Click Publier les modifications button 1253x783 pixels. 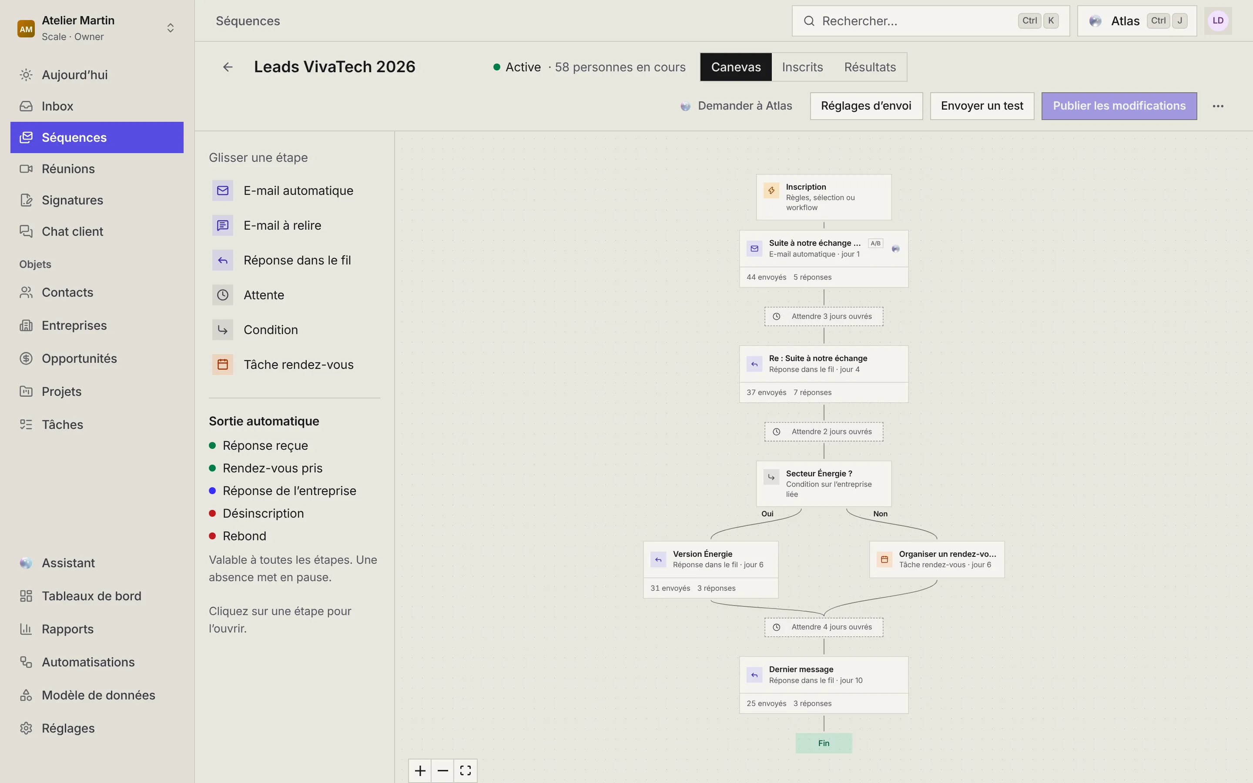coord(1119,106)
